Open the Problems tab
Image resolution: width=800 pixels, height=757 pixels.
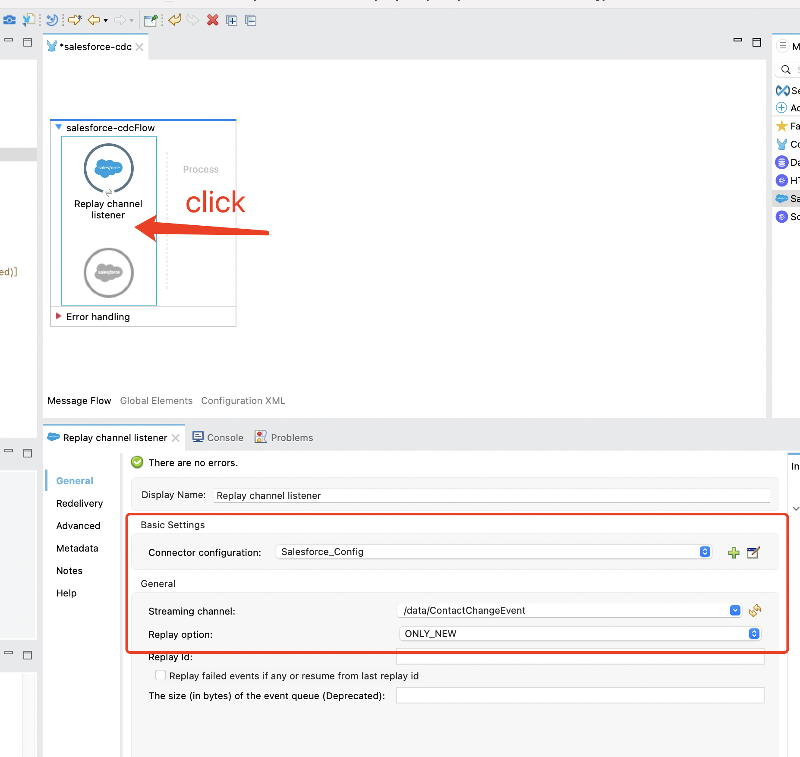(x=284, y=438)
